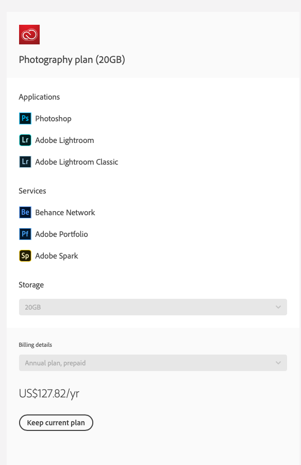Select the Adobe Lightroom Lr icon
This screenshot has width=301, height=465.
(x=25, y=140)
